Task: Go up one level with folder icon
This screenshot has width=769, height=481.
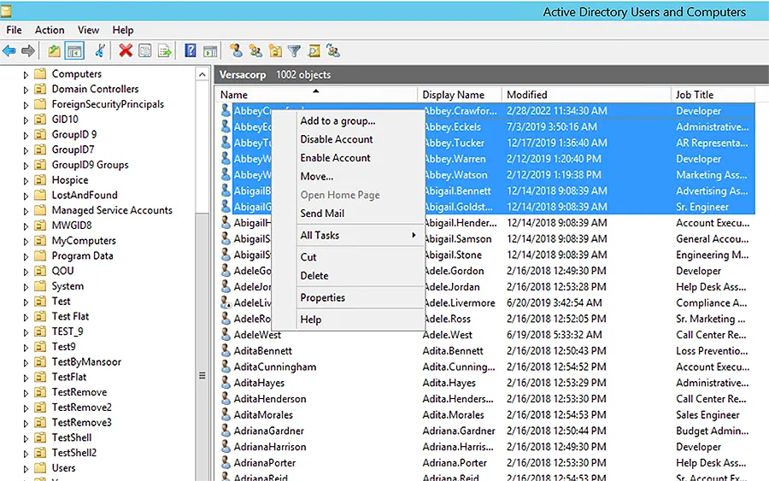Action: tap(54, 50)
